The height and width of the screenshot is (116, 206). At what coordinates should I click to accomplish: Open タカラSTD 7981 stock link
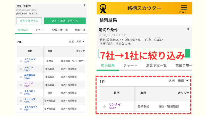click(31, 109)
